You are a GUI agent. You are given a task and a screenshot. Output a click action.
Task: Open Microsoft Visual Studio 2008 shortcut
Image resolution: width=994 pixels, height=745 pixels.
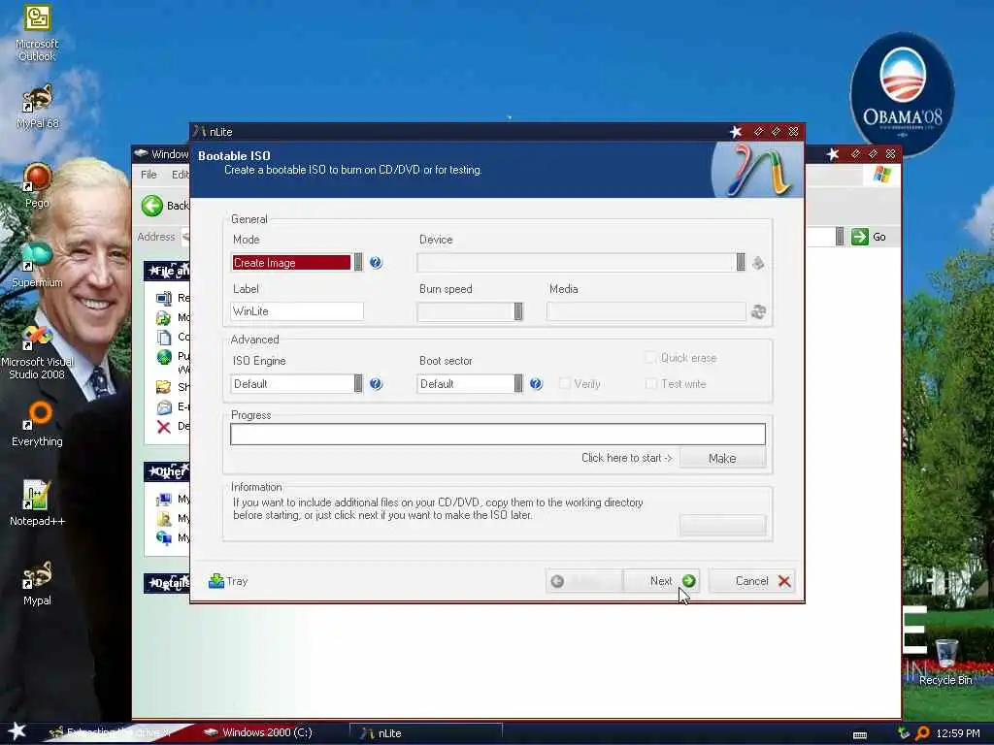[x=37, y=352]
